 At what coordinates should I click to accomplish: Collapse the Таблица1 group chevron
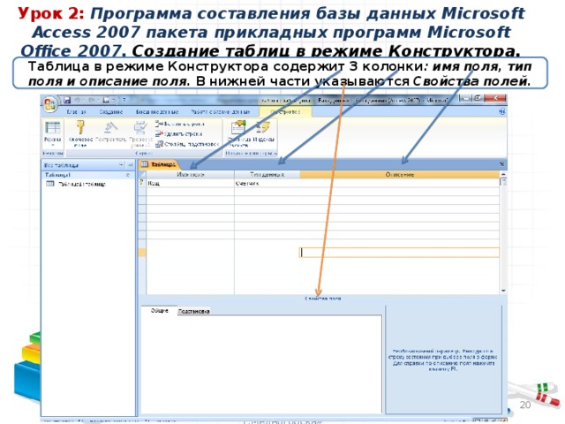(x=127, y=175)
